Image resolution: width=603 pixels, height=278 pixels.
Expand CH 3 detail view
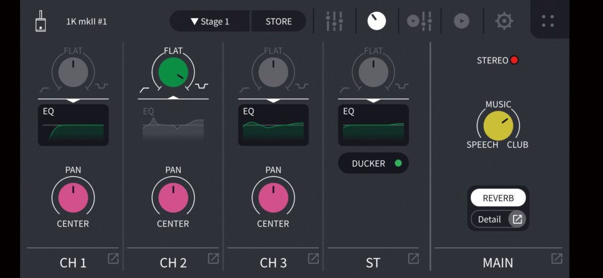point(314,259)
